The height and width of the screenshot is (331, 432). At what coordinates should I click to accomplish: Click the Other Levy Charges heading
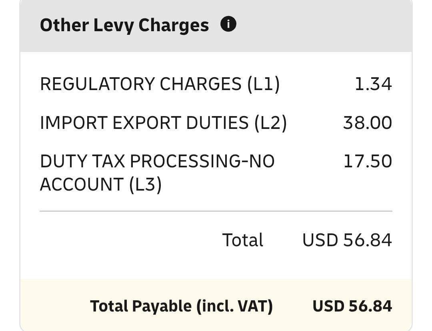coord(124,25)
